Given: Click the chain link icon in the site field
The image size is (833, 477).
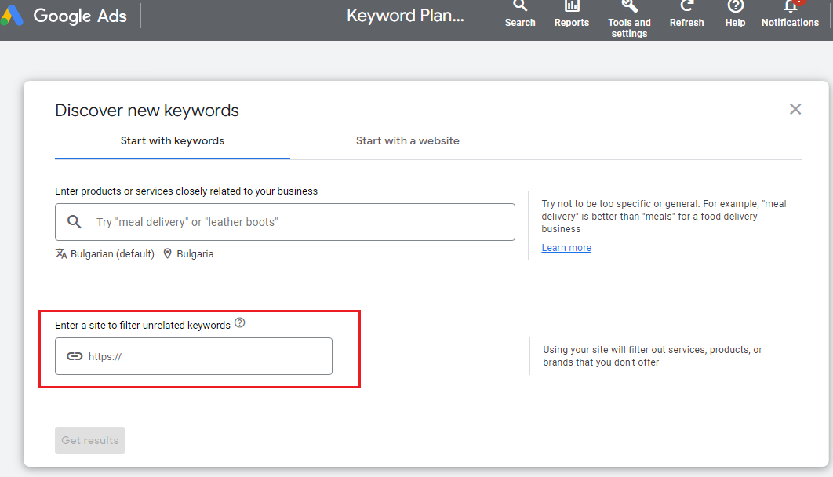Looking at the screenshot, I should (75, 356).
